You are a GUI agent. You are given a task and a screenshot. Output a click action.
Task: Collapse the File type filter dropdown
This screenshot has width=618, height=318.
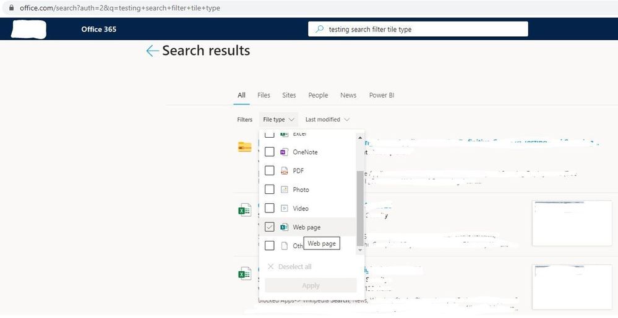pyautogui.click(x=278, y=119)
